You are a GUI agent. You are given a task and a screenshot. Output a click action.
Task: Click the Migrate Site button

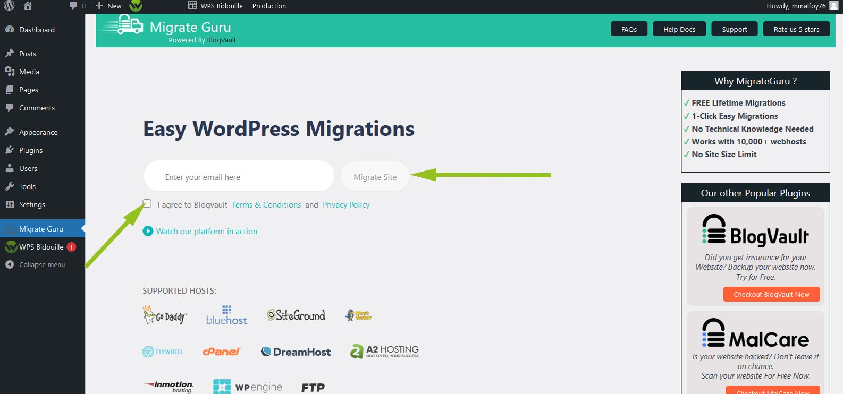(375, 177)
